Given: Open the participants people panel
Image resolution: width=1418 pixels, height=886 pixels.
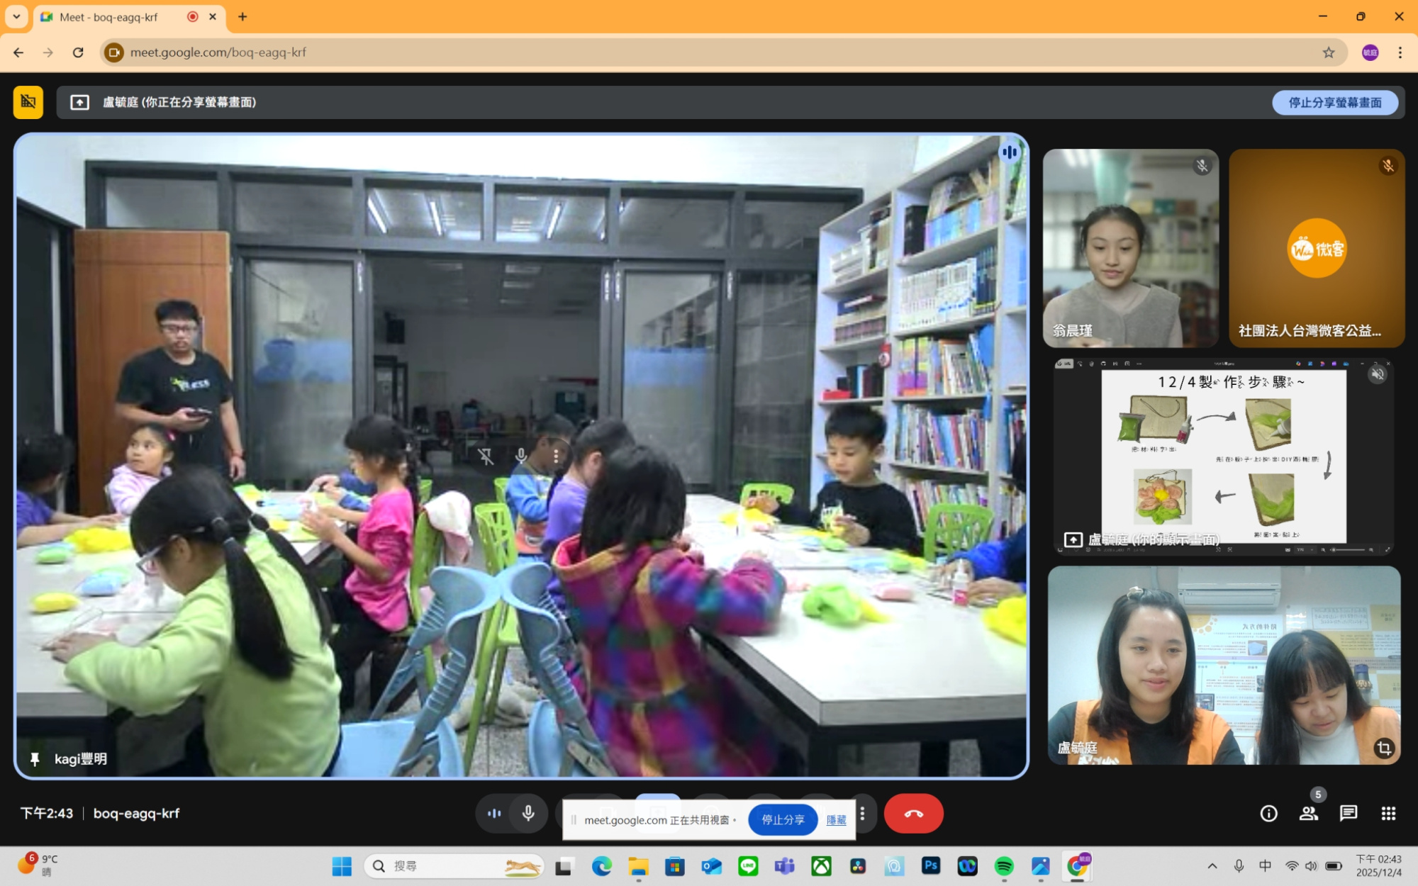Looking at the screenshot, I should pos(1308,814).
